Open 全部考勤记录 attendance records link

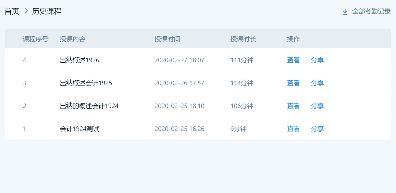pyautogui.click(x=371, y=12)
